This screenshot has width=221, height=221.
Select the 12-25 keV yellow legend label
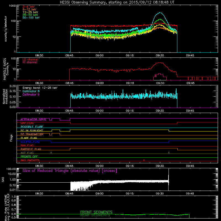pyautogui.click(x=30, y=12)
